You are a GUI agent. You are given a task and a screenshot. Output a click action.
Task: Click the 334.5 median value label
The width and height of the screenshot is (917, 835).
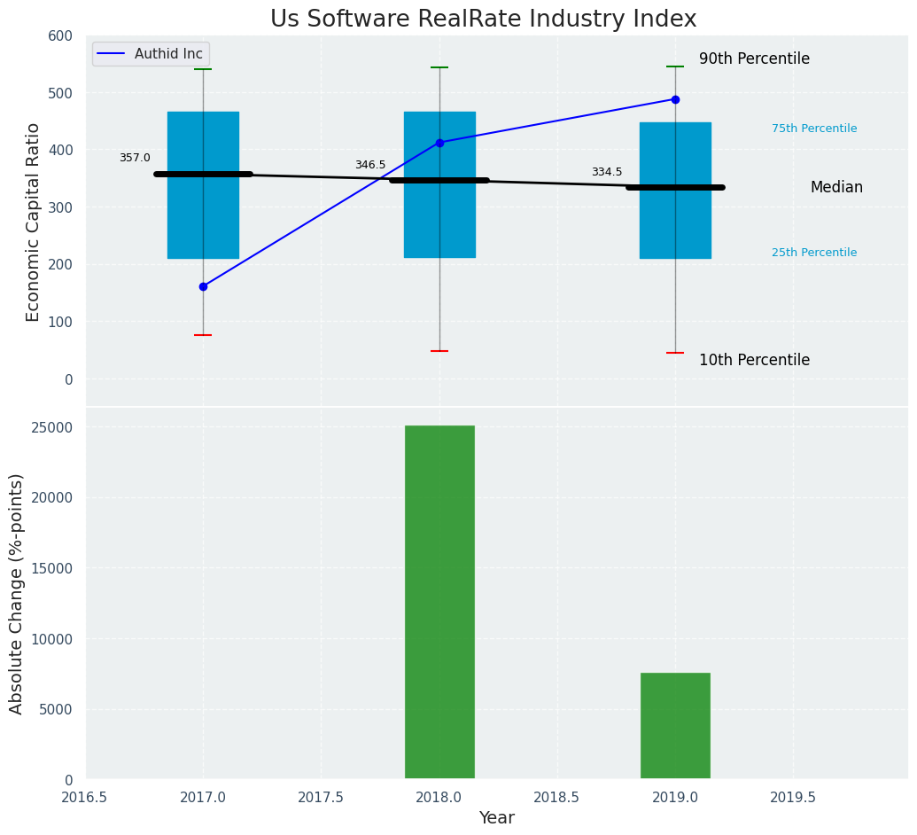[x=607, y=172]
